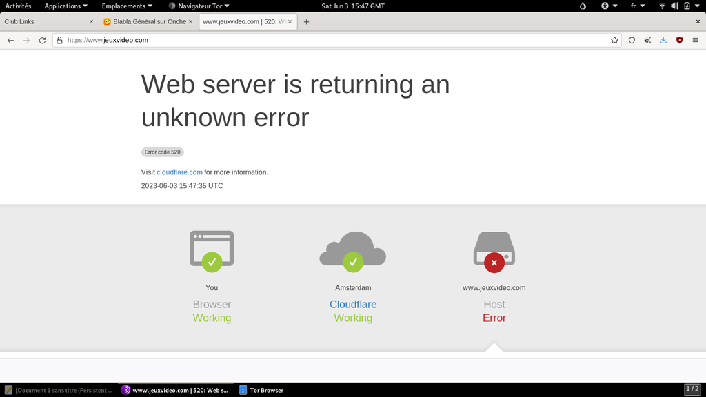Open the browser hamburger menu

[695, 40]
